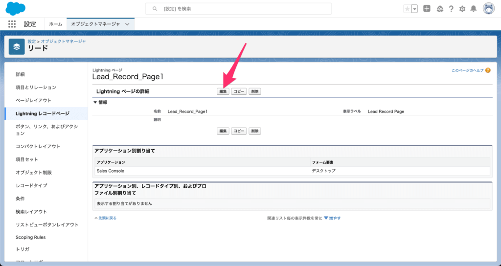Open the global actions plus icon
The height and width of the screenshot is (266, 501).
[x=427, y=9]
